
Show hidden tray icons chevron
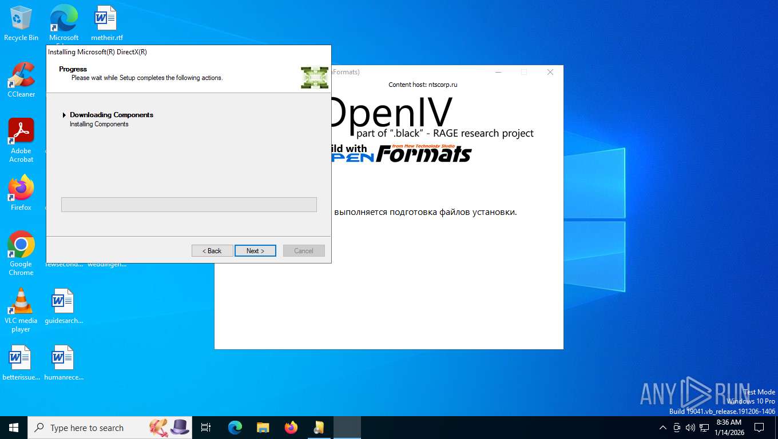coord(663,428)
